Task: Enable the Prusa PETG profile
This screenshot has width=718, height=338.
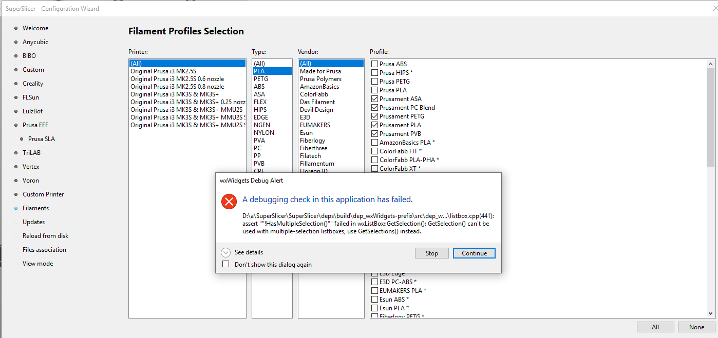Action: coord(374,81)
